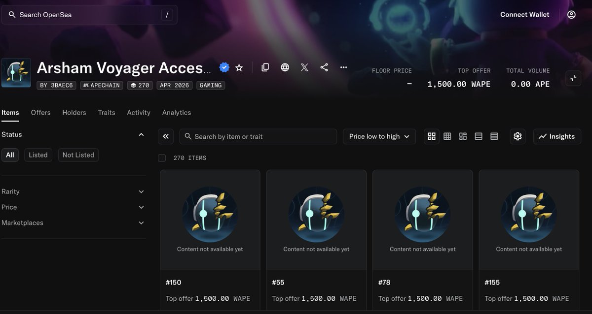Screen dimensions: 592x314
Task: Open item #78 thumbnail
Action: (x=423, y=220)
